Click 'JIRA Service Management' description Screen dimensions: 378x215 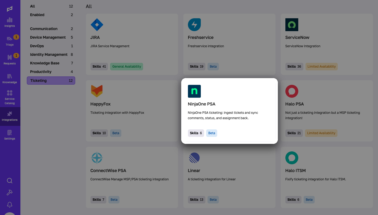pos(110,46)
